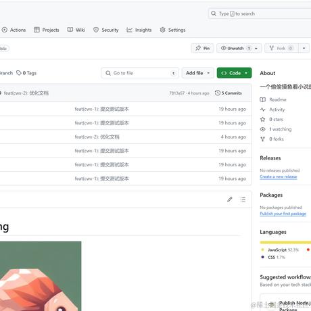Click the tag icon next to 0 Tags
The height and width of the screenshot is (311, 311).
coord(19,73)
